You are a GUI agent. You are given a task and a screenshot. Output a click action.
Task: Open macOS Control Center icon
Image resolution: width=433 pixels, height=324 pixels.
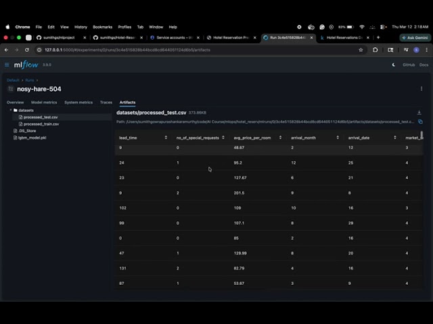(x=383, y=27)
